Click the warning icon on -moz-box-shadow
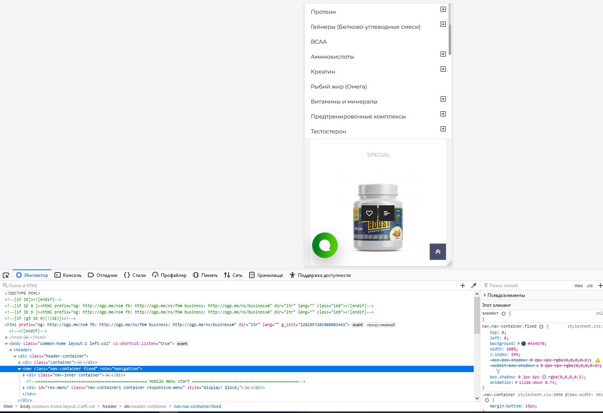Viewport: 603px width, 413px height. click(598, 360)
